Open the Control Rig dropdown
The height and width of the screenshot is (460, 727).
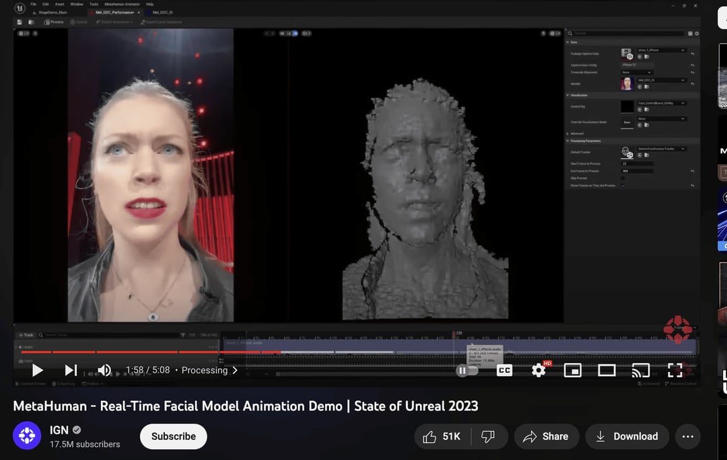[661, 103]
